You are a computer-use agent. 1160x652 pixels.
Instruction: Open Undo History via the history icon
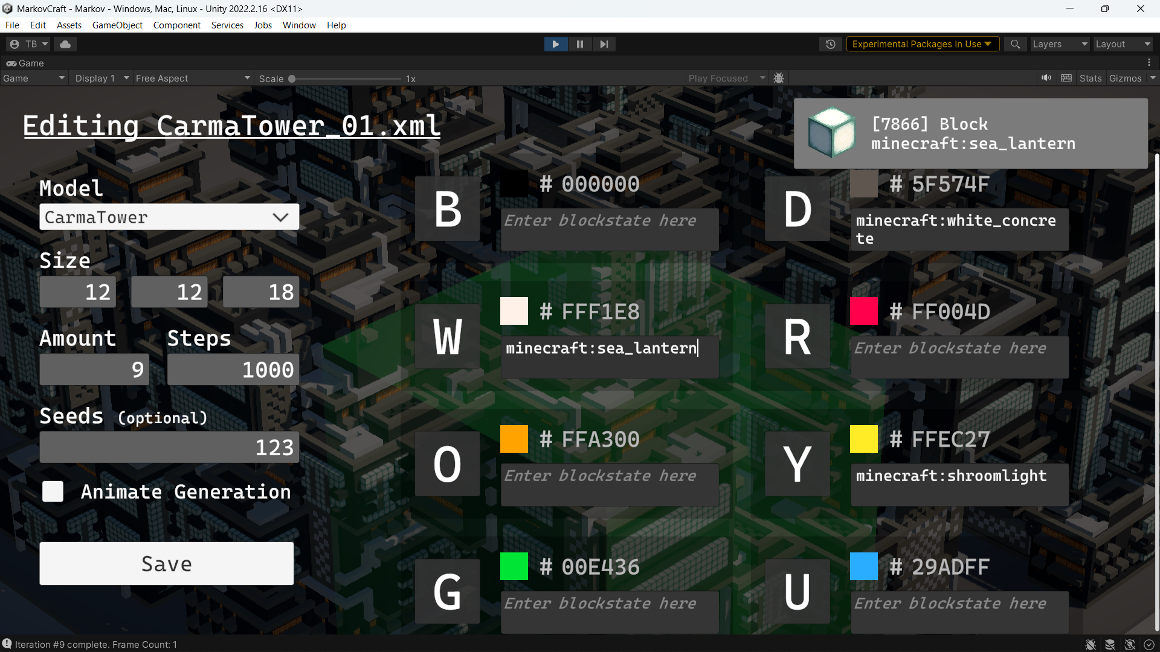pyautogui.click(x=831, y=43)
